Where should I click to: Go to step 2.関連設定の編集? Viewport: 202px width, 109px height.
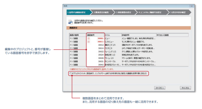[x=101, y=12]
